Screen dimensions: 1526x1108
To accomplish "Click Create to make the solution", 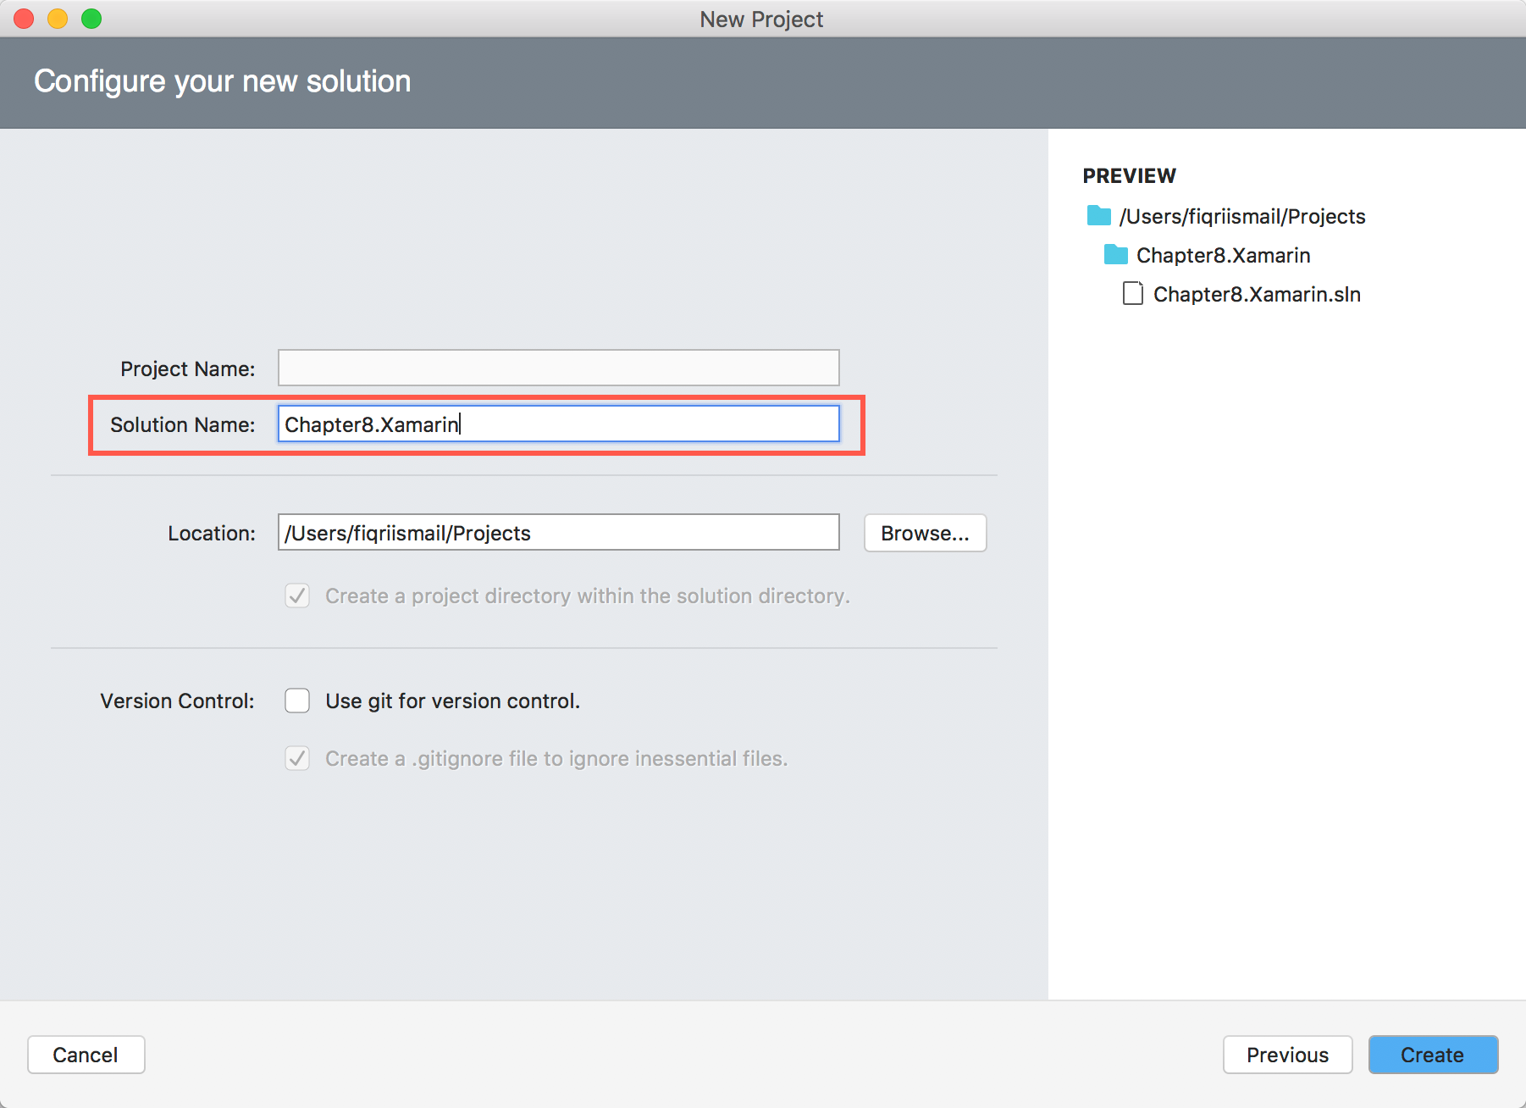I will click(x=1433, y=1055).
